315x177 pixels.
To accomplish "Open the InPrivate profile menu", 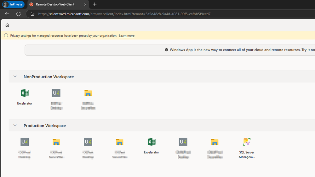I will point(13,4).
